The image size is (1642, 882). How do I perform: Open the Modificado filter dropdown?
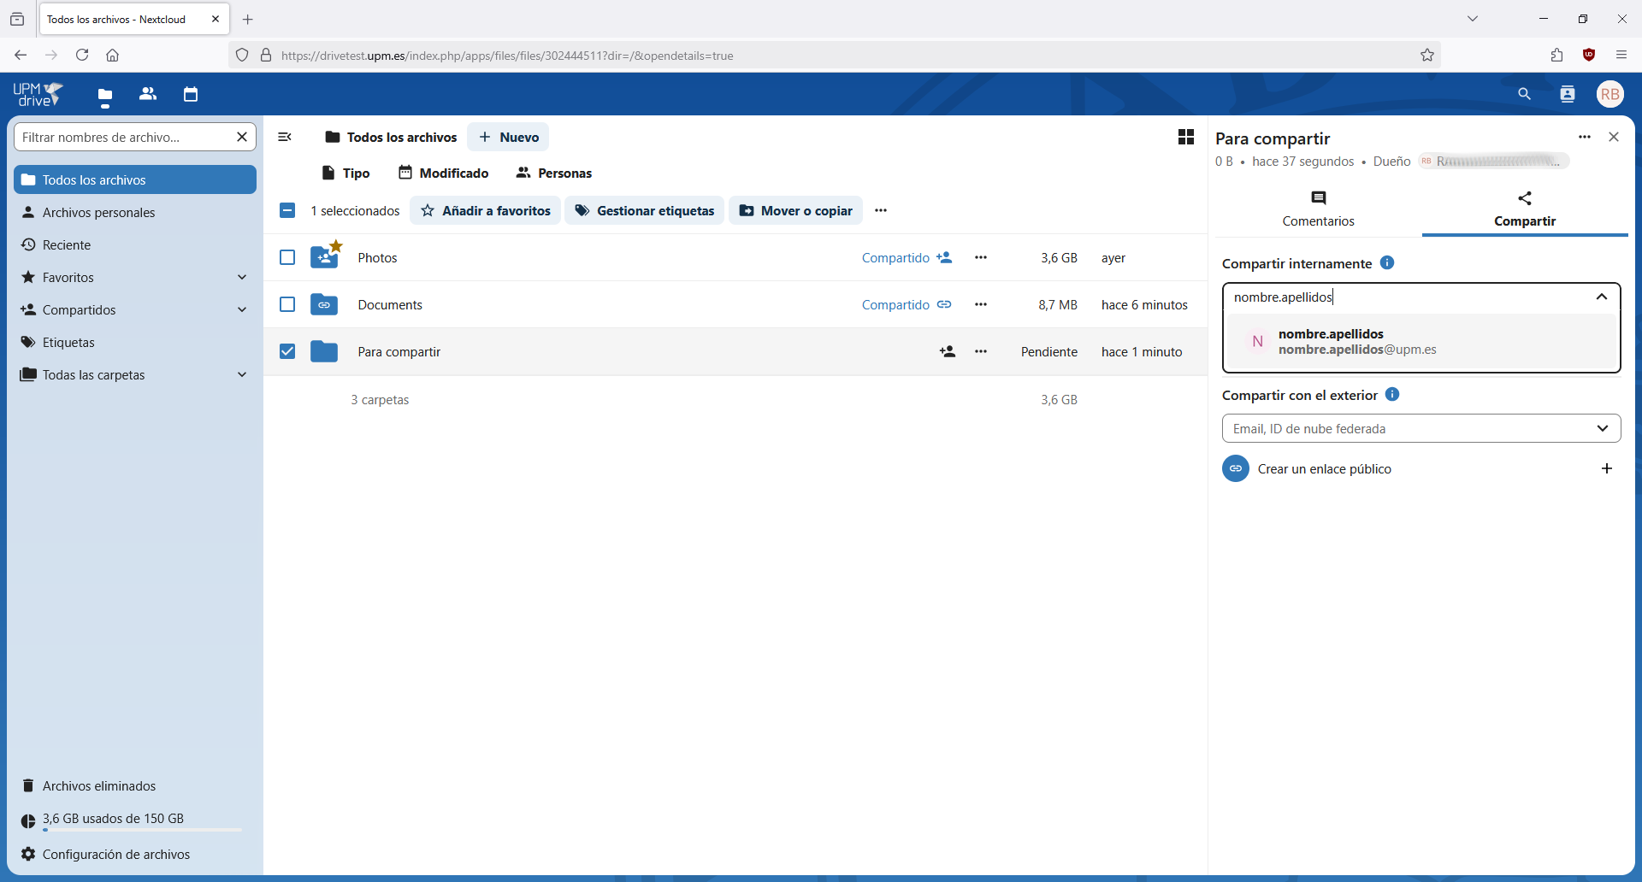[x=443, y=173]
